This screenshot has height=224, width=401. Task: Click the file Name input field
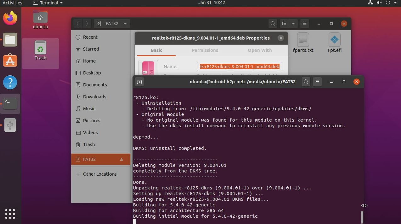coord(239,67)
